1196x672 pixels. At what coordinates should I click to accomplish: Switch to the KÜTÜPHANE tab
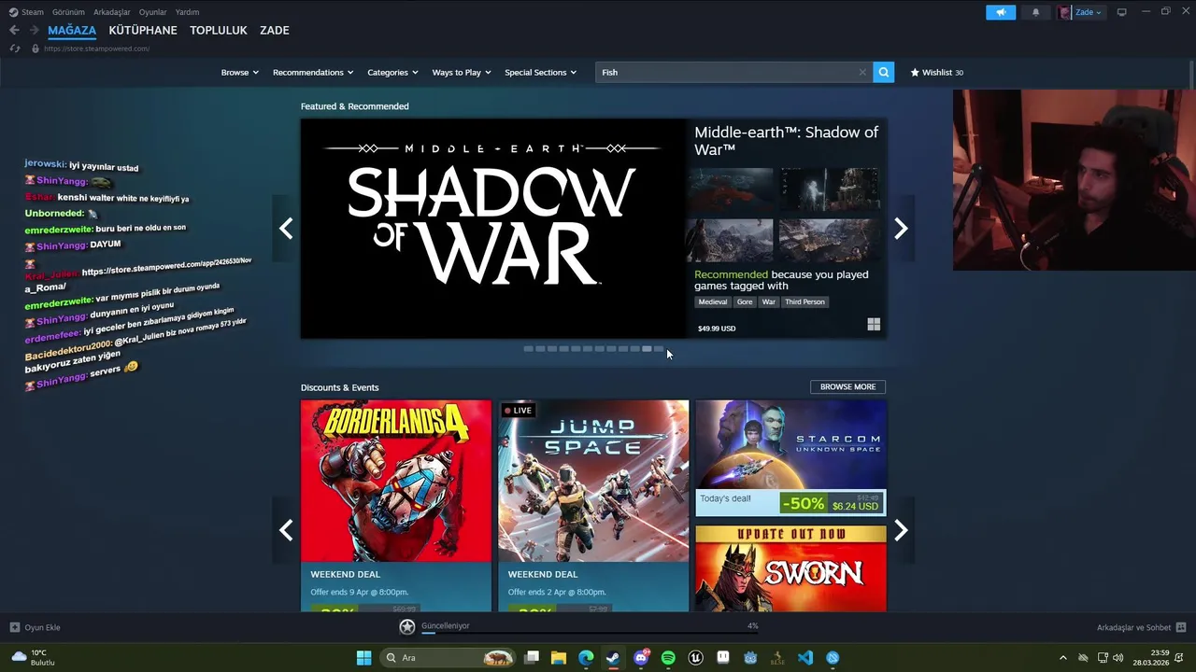(143, 30)
